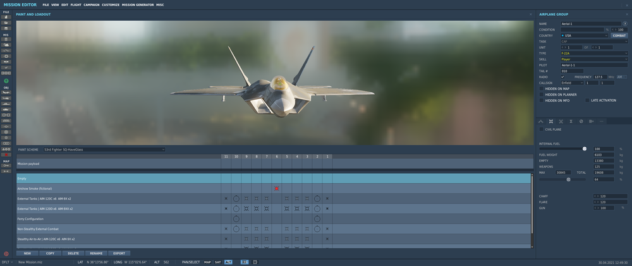The height and width of the screenshot is (266, 632).
Task: Open the failures tab icon in Airplane Group
Action: click(x=581, y=121)
